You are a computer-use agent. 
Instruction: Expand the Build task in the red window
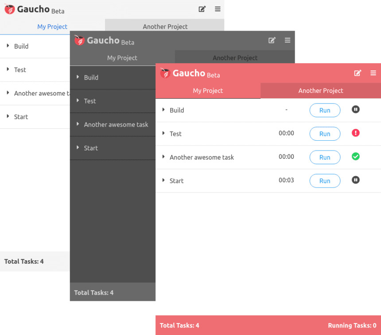tap(163, 110)
